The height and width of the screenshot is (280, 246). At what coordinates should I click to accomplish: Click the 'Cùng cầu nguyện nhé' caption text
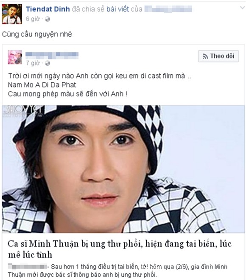coord(37,34)
